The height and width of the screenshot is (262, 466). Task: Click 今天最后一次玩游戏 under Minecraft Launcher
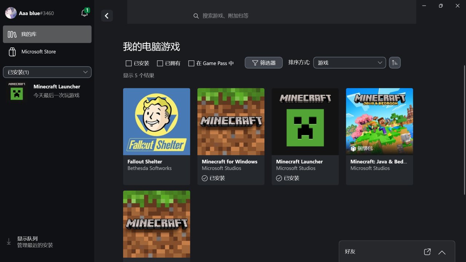(x=56, y=95)
